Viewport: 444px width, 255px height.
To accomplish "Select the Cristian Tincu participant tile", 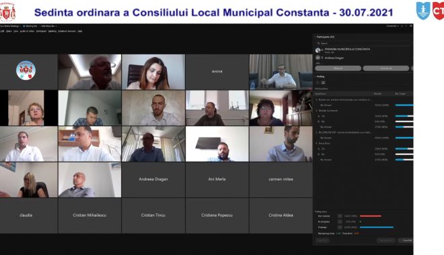I will (153, 215).
